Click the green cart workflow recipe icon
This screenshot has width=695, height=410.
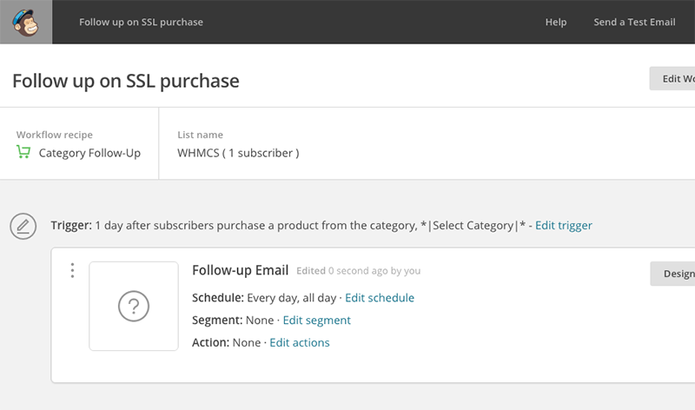[x=23, y=152]
